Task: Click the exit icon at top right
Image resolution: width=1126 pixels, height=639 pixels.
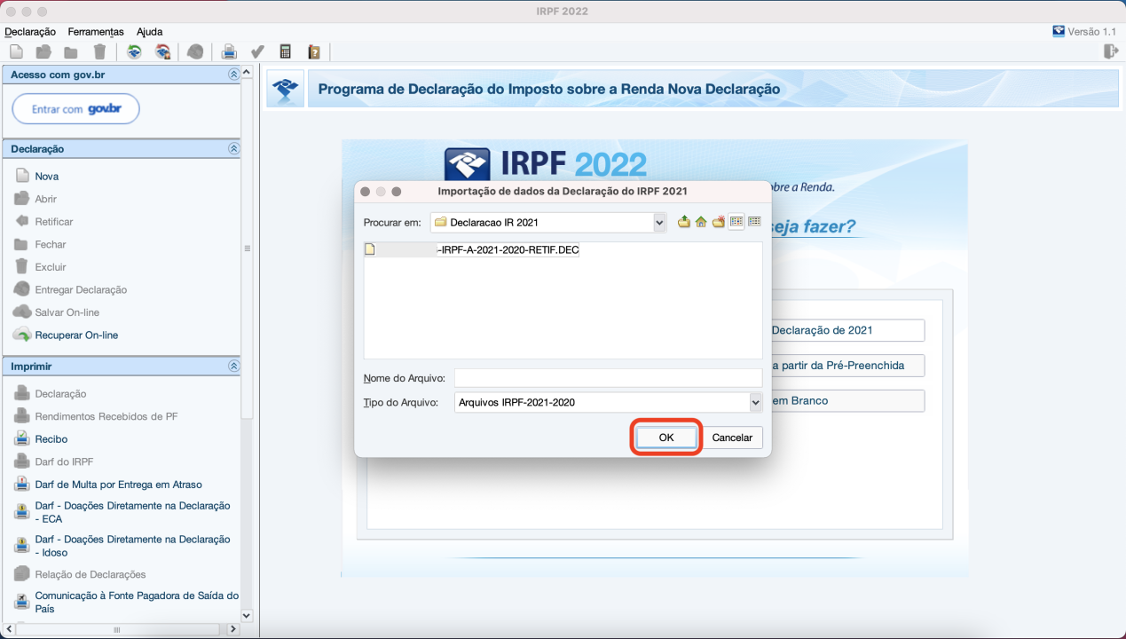Action: (1110, 51)
